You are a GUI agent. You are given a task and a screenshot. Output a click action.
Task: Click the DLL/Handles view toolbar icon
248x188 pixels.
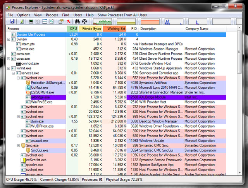(52, 21)
